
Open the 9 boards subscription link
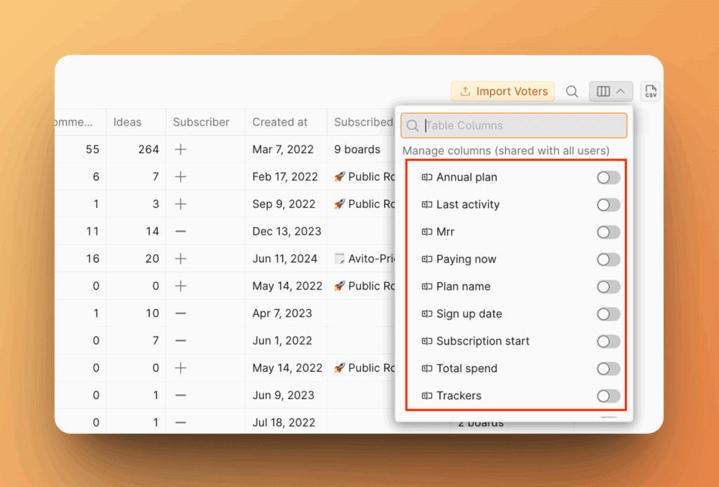(x=357, y=149)
